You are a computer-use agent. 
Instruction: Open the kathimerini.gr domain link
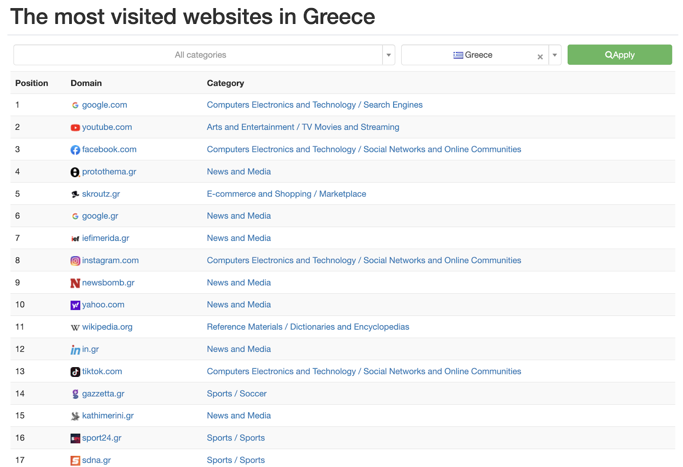108,416
